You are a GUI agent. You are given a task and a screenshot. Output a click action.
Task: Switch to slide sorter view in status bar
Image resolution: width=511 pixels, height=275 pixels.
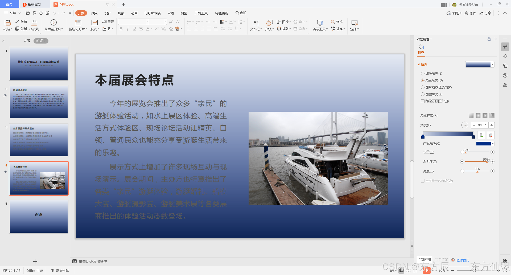[408, 270]
